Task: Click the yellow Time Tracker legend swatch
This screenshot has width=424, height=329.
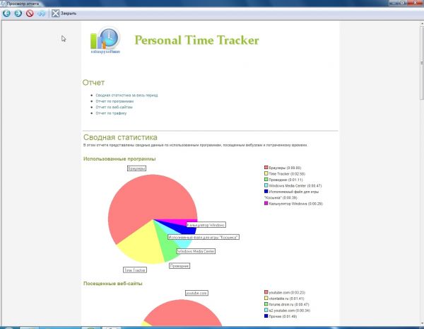Action: [266, 173]
